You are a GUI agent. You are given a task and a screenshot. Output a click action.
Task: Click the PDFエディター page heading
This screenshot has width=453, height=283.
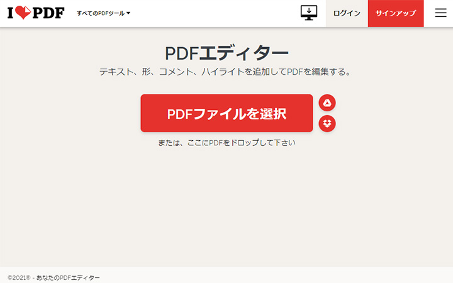pyautogui.click(x=226, y=53)
